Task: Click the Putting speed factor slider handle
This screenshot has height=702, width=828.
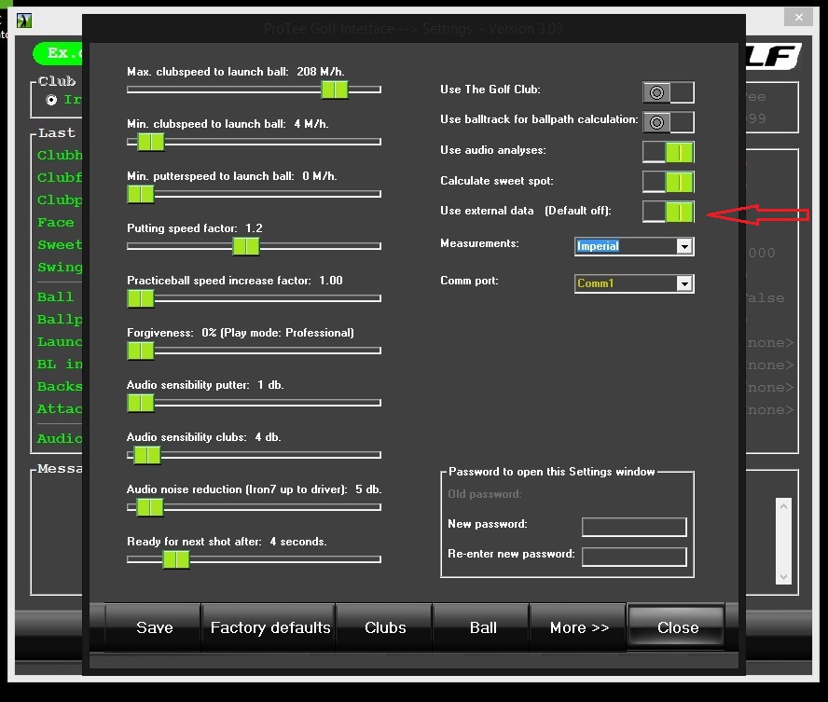Action: point(245,246)
